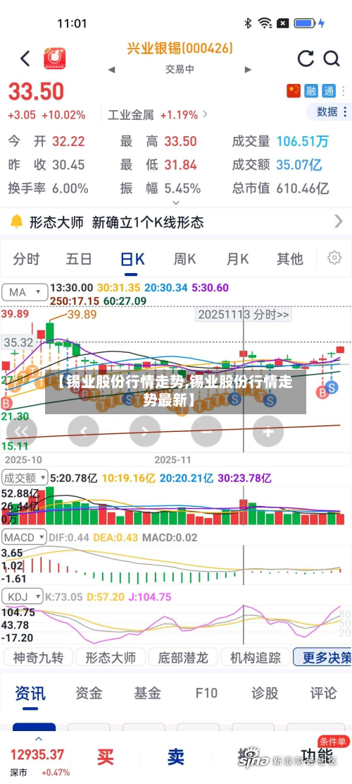This screenshot has width=352, height=784.
Task: Switch to 周K chart tab
Action: coord(184,259)
